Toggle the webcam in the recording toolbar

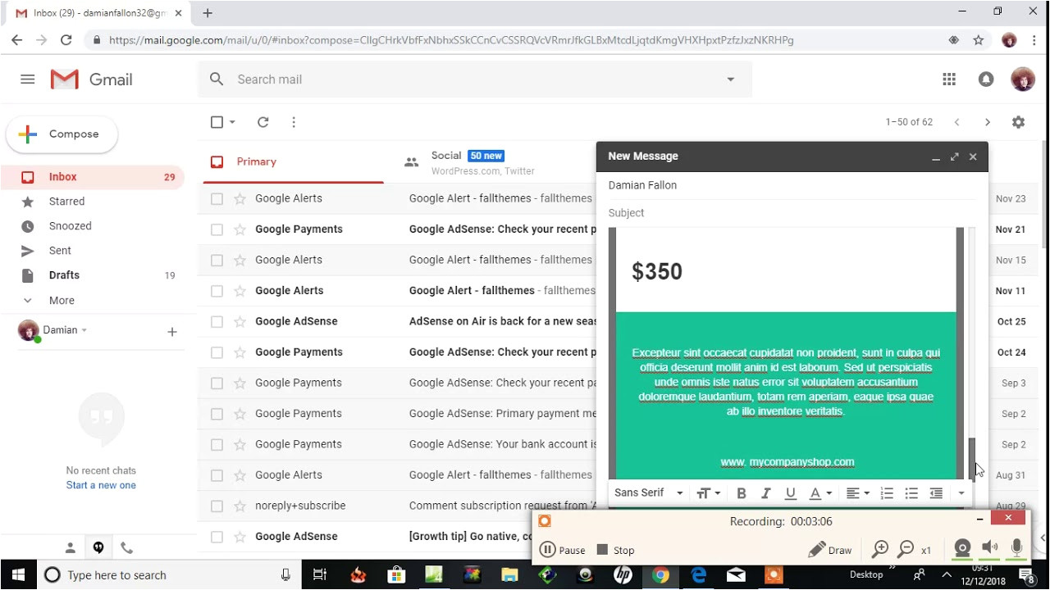(x=961, y=549)
